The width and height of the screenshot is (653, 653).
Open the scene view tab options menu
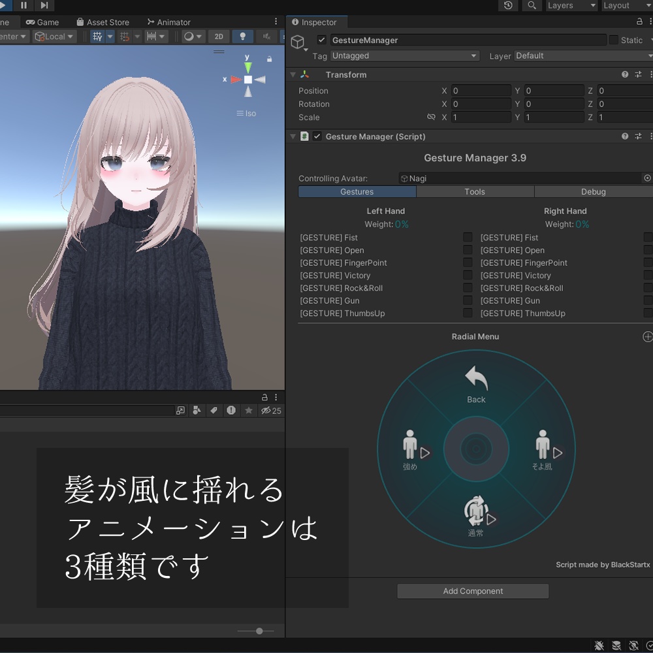click(x=276, y=22)
